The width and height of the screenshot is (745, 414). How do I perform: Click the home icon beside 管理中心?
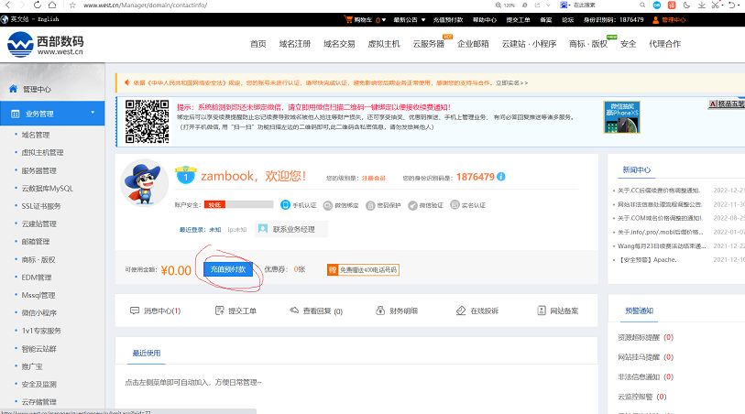click(14, 89)
